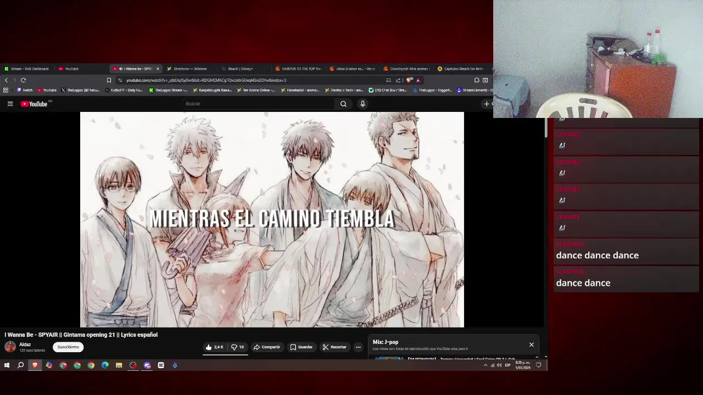Open ESP language input indicator

pyautogui.click(x=507, y=365)
